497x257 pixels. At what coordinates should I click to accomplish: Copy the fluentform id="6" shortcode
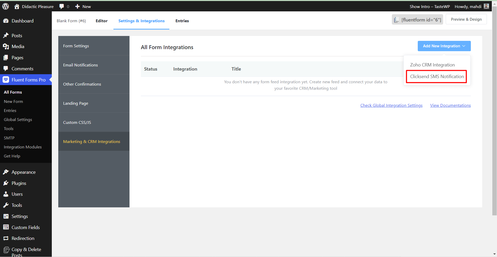(x=417, y=20)
